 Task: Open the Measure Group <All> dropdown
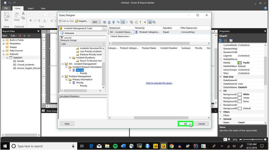pos(83,44)
